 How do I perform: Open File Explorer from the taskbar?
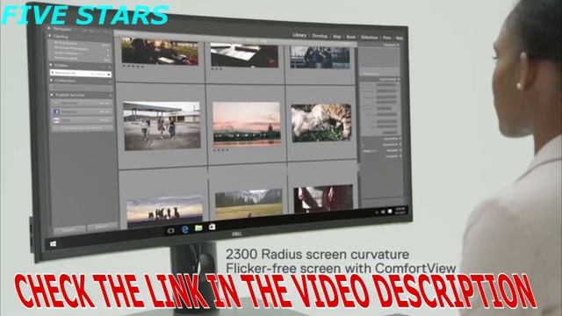[x=198, y=228]
